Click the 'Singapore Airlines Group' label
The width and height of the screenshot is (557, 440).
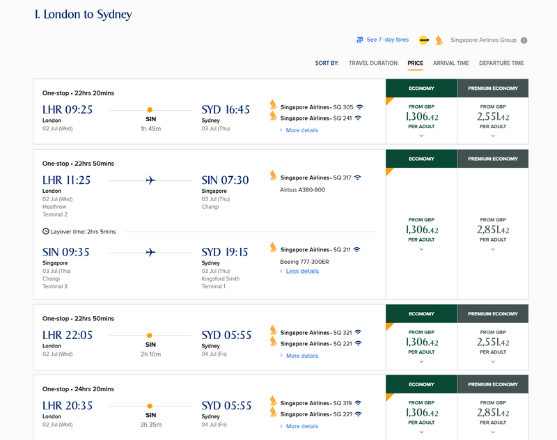pos(483,40)
